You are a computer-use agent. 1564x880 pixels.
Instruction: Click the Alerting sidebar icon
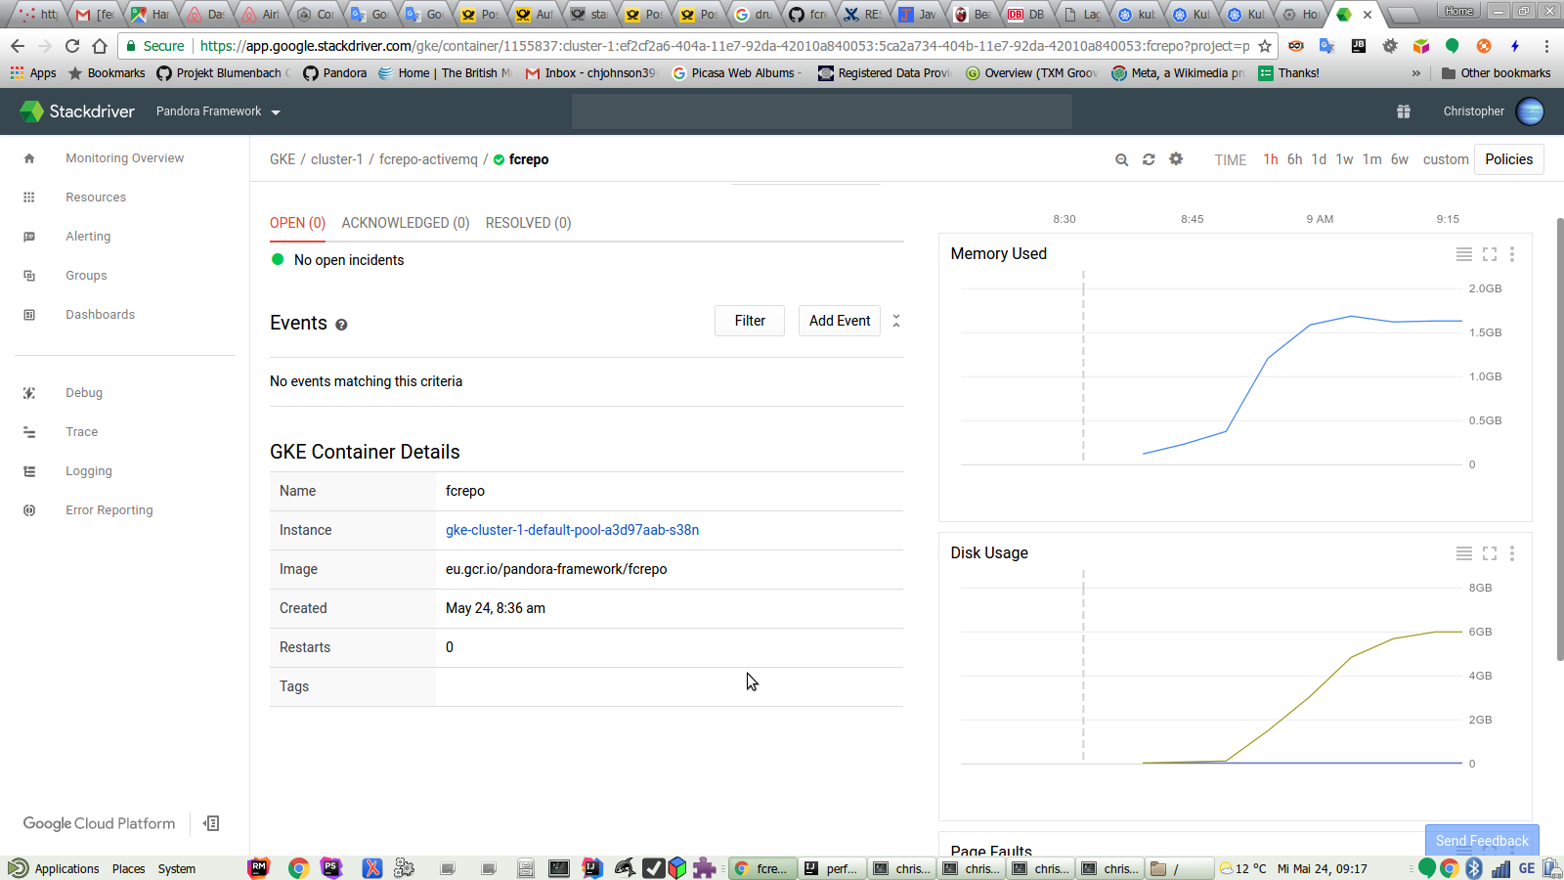pyautogui.click(x=29, y=237)
